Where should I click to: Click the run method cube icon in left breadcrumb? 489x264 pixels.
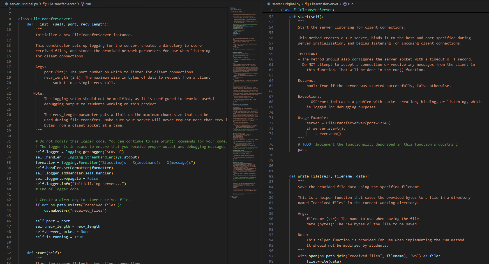[82, 4]
